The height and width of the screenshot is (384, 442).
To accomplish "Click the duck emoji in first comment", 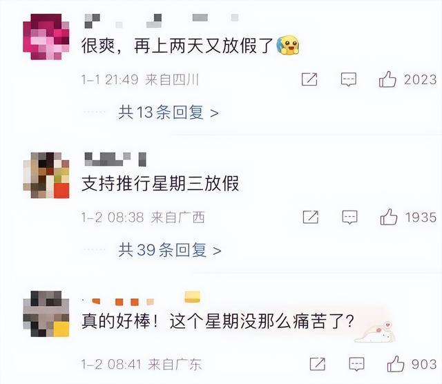I will click(288, 45).
